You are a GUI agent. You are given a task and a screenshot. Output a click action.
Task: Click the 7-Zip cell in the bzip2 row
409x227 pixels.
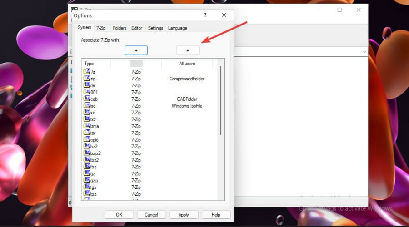(136, 153)
